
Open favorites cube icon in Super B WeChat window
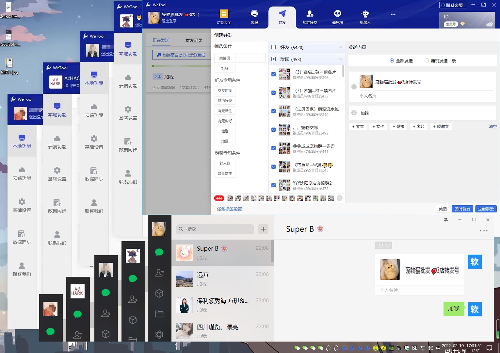[159, 294]
